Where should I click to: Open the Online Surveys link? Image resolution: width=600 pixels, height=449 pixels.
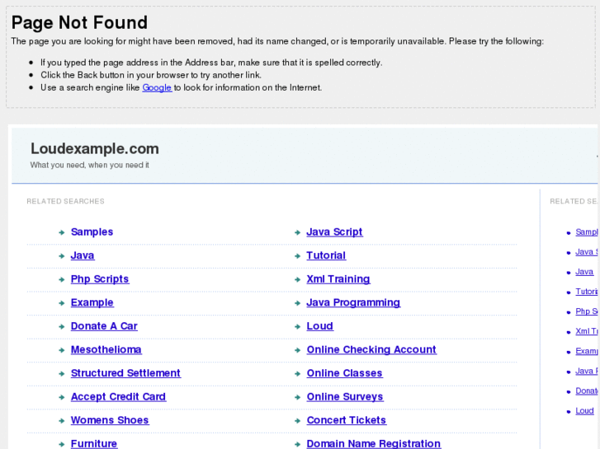[345, 396]
